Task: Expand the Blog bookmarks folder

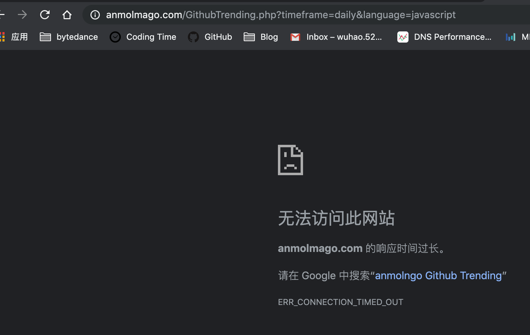Action: coord(261,37)
